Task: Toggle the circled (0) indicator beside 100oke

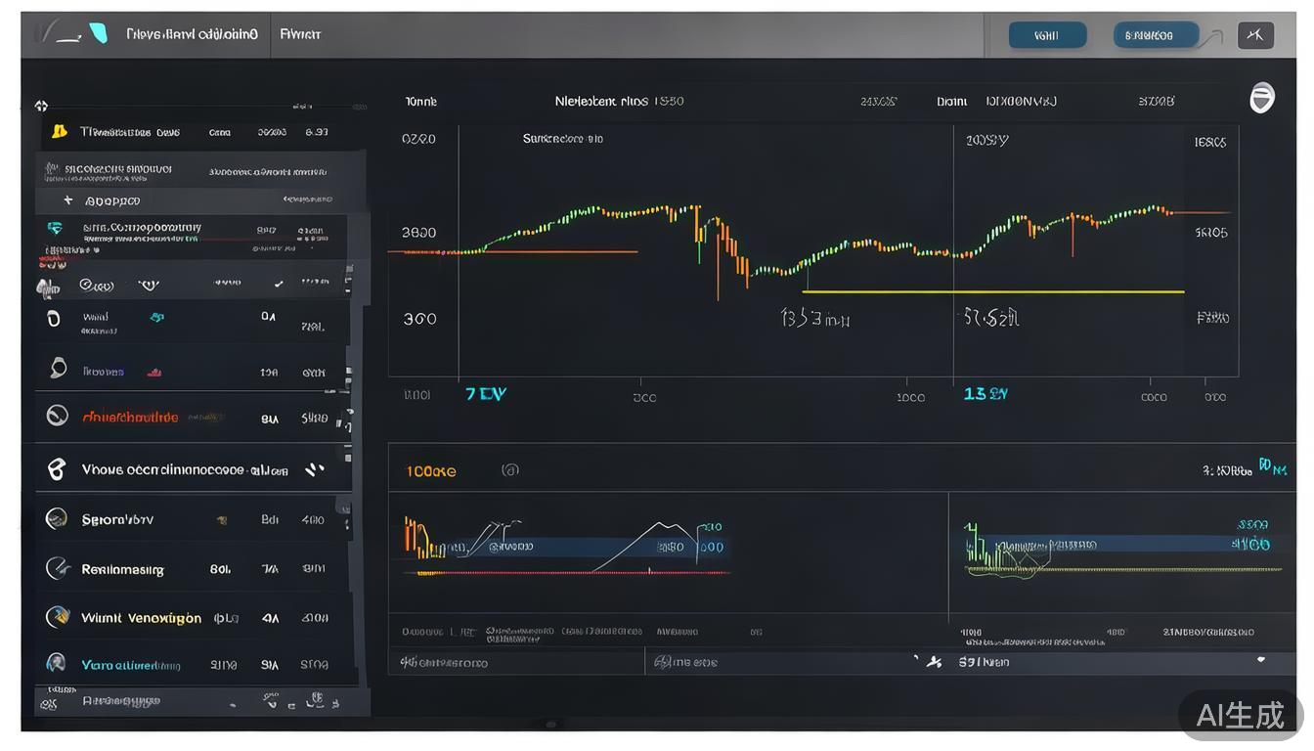Action: pyautogui.click(x=509, y=470)
